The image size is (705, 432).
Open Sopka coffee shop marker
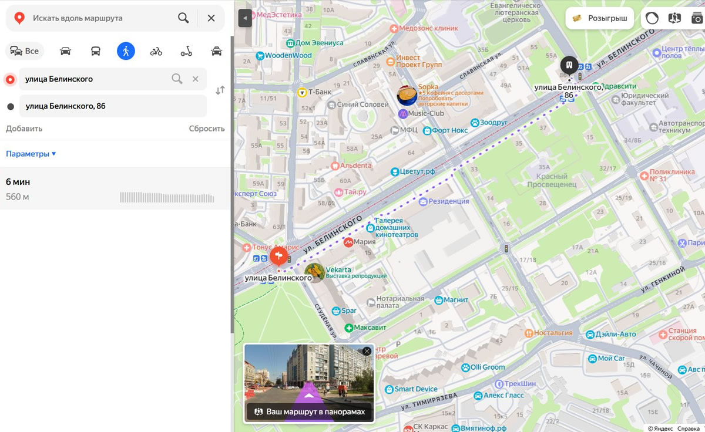[407, 95]
